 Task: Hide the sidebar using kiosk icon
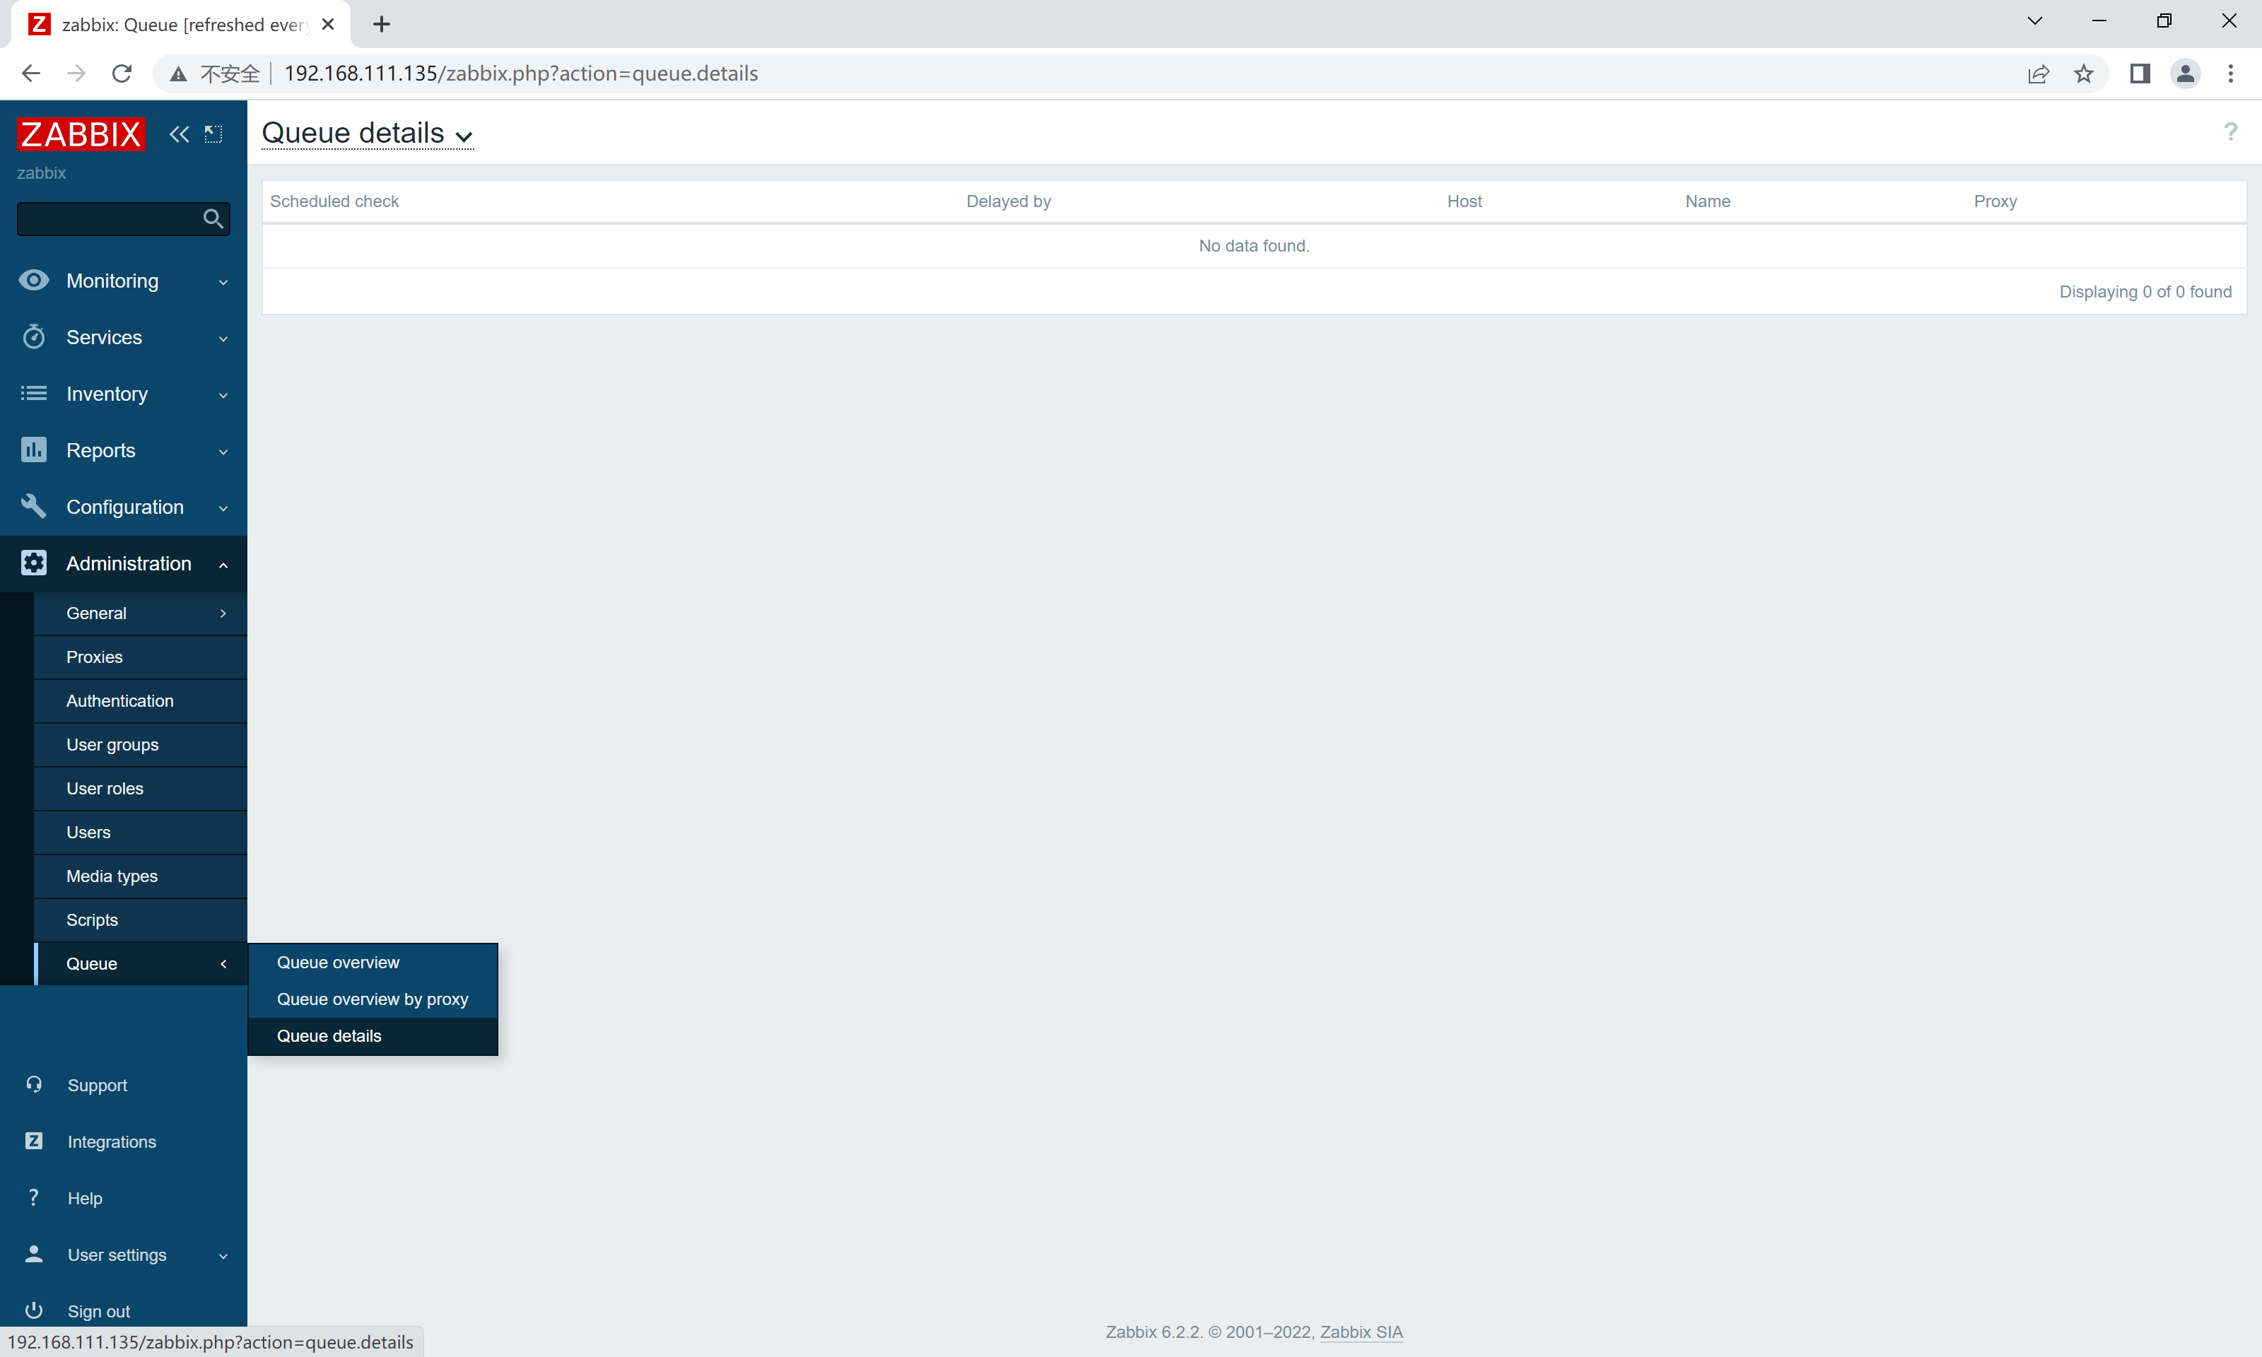(213, 134)
